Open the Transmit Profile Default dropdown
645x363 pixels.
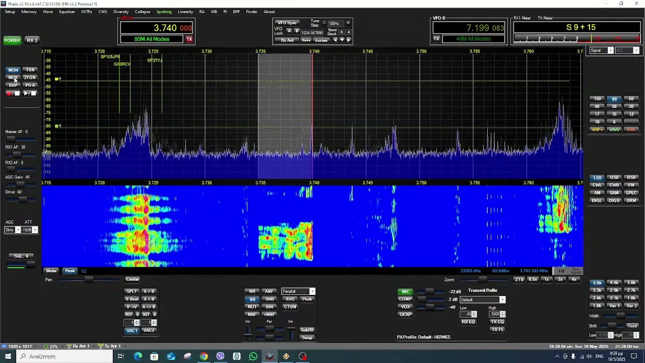click(x=482, y=299)
